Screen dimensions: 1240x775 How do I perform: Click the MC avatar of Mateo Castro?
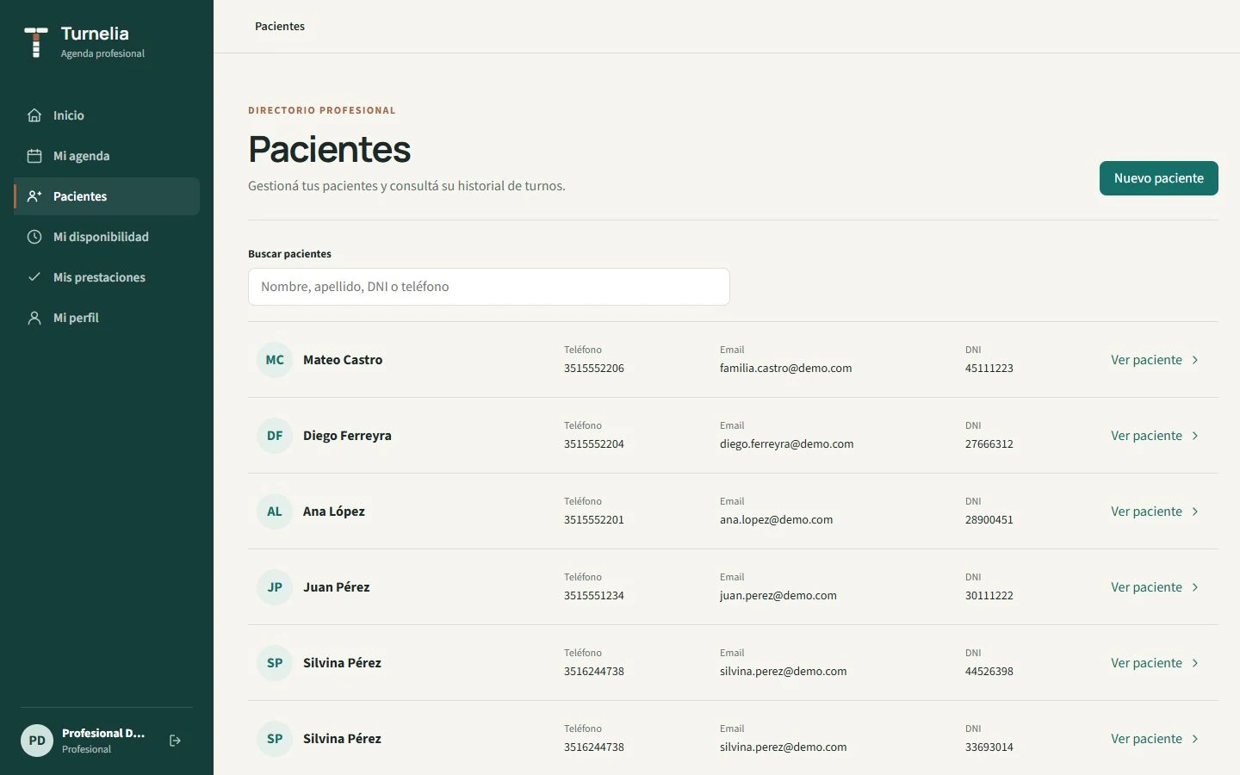tap(275, 360)
